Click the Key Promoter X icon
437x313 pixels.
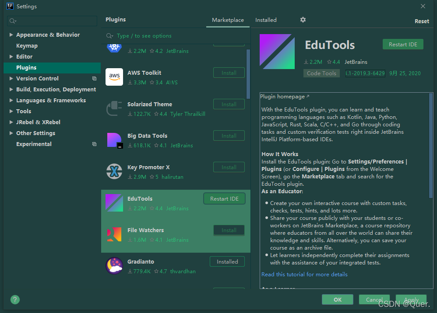(x=114, y=171)
